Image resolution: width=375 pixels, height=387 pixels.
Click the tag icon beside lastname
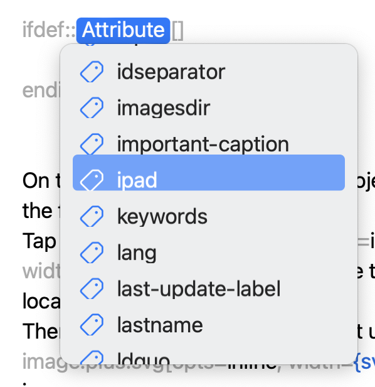(92, 325)
